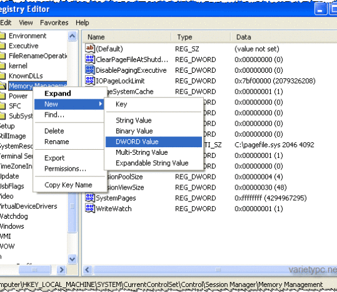
Task: Minimize the Registry Editor window
Action: click(320, 9)
